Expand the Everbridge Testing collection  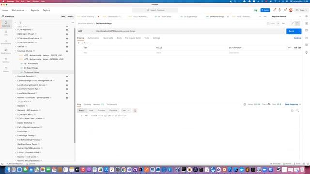15,135
